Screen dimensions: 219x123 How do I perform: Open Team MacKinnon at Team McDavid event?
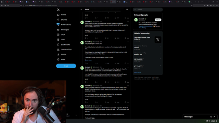pos(148,40)
